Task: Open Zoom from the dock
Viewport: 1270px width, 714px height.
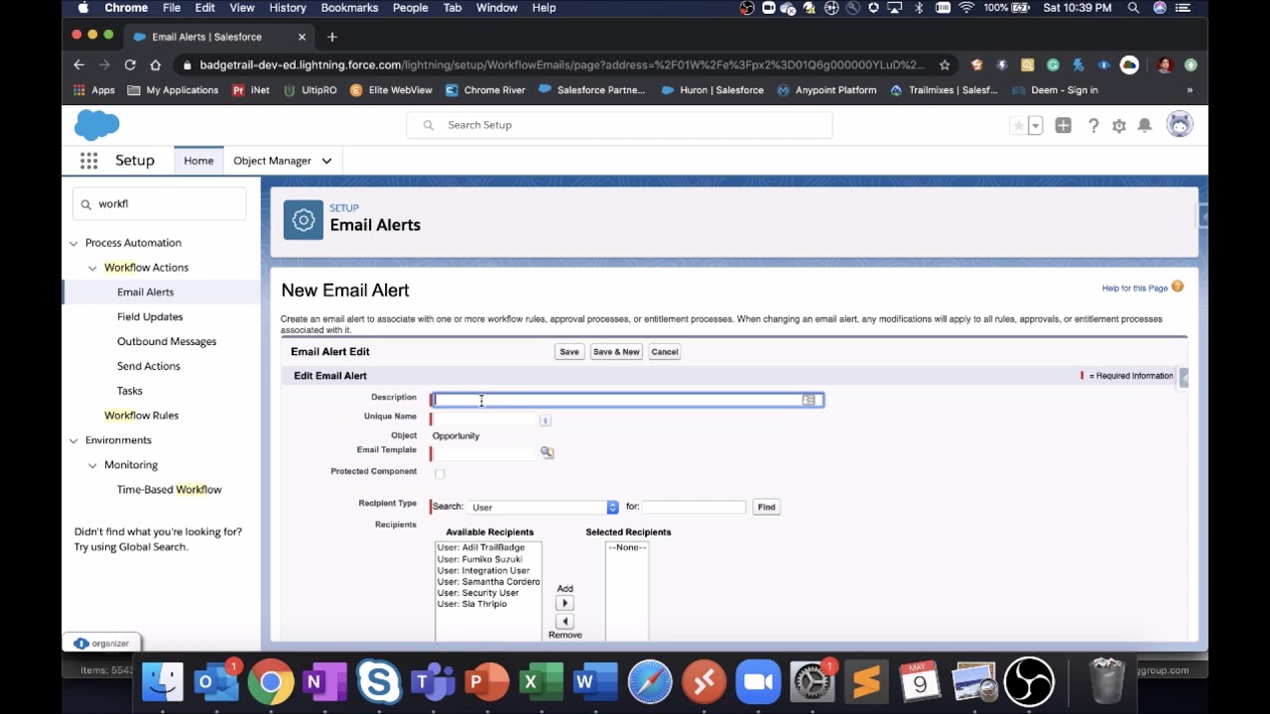Action: (x=758, y=682)
